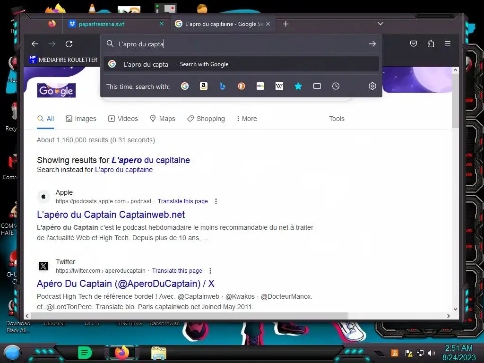Click the X favicon beside Twitter result

click(43, 266)
